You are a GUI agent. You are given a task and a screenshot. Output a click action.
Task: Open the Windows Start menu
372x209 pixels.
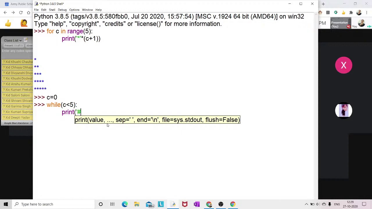[6, 204]
